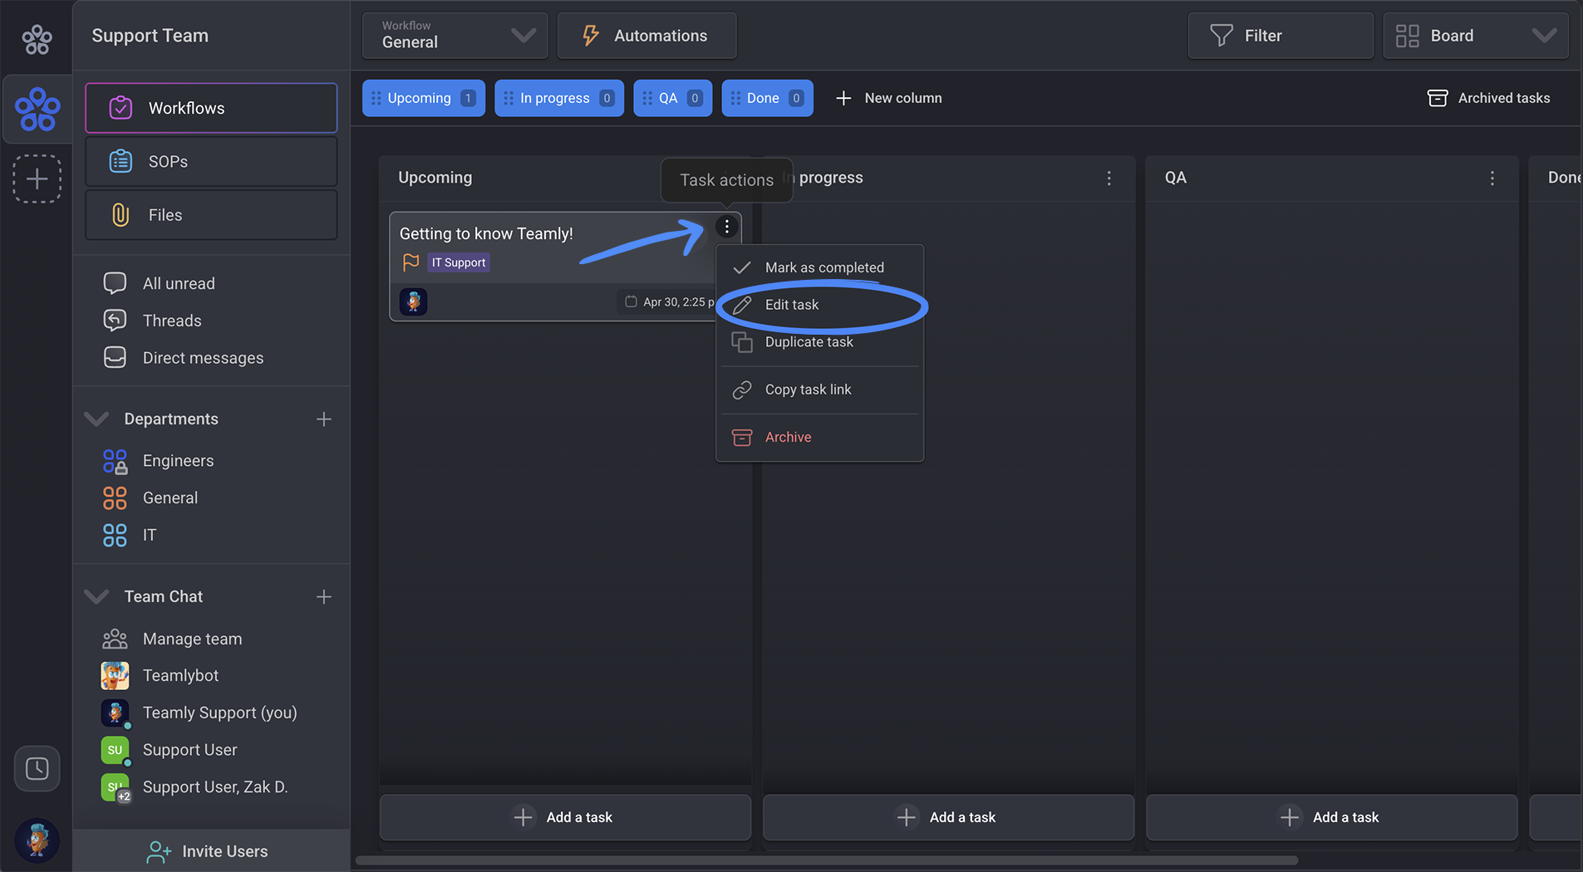Click the IT Support tag on task
Image resolution: width=1583 pixels, height=872 pixels.
459,262
